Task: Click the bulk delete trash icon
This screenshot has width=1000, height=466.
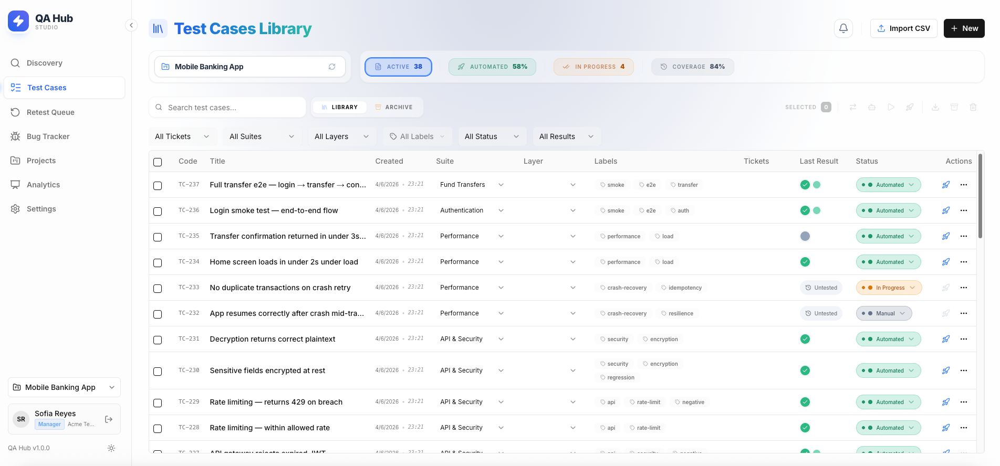Action: point(973,107)
